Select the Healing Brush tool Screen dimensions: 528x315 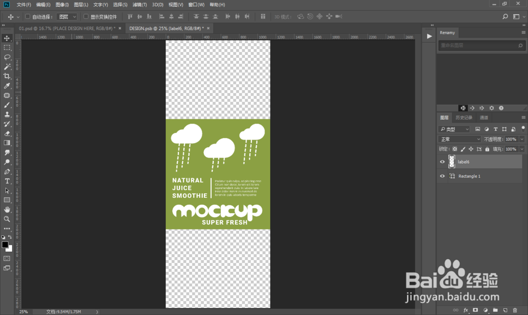(x=7, y=96)
